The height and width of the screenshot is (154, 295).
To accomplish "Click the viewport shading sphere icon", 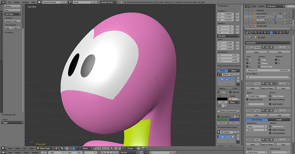I will point(57,148).
